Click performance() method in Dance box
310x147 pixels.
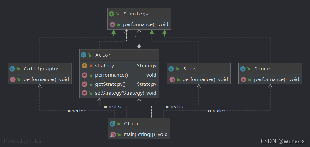coord(270,79)
